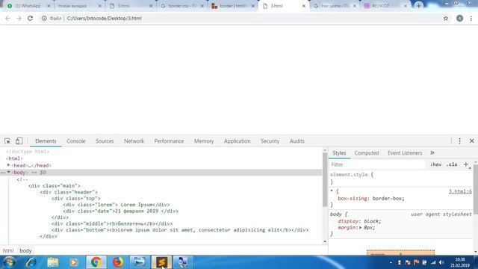The width and height of the screenshot is (478, 269).
Task: Open File Explorer from taskbar
Action: (x=52, y=262)
